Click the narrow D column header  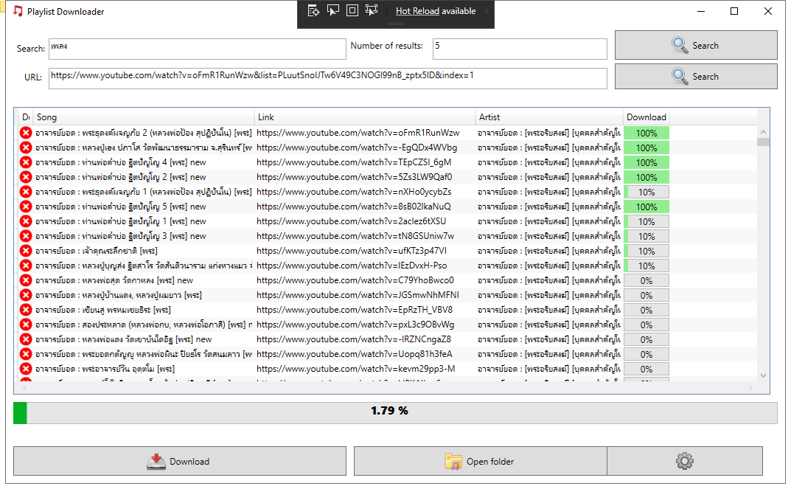26,117
